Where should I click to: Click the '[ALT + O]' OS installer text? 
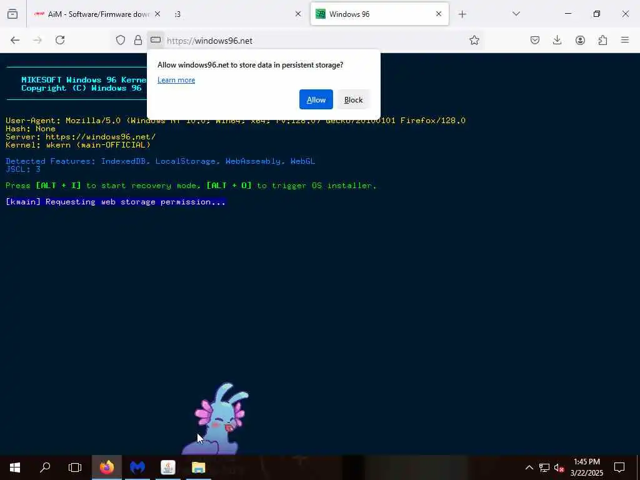(229, 185)
